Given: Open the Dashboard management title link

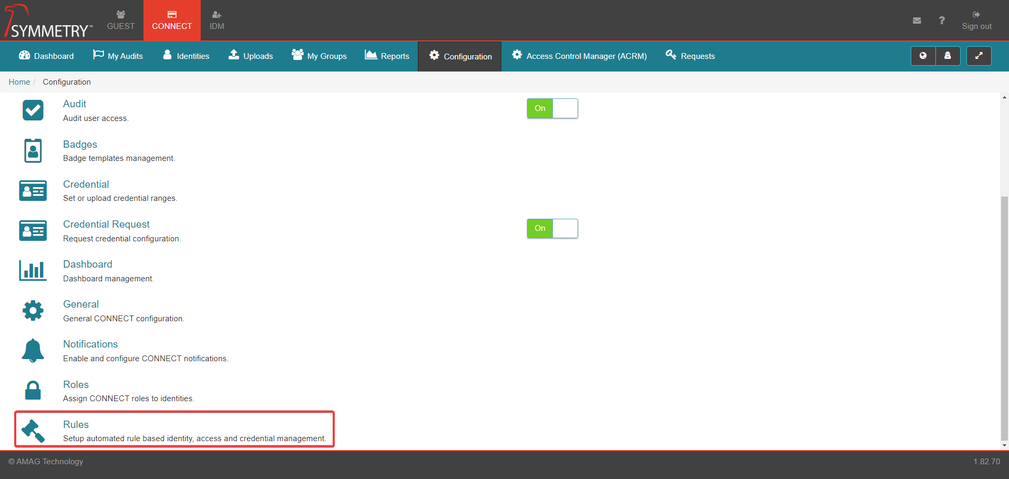Looking at the screenshot, I should point(88,264).
